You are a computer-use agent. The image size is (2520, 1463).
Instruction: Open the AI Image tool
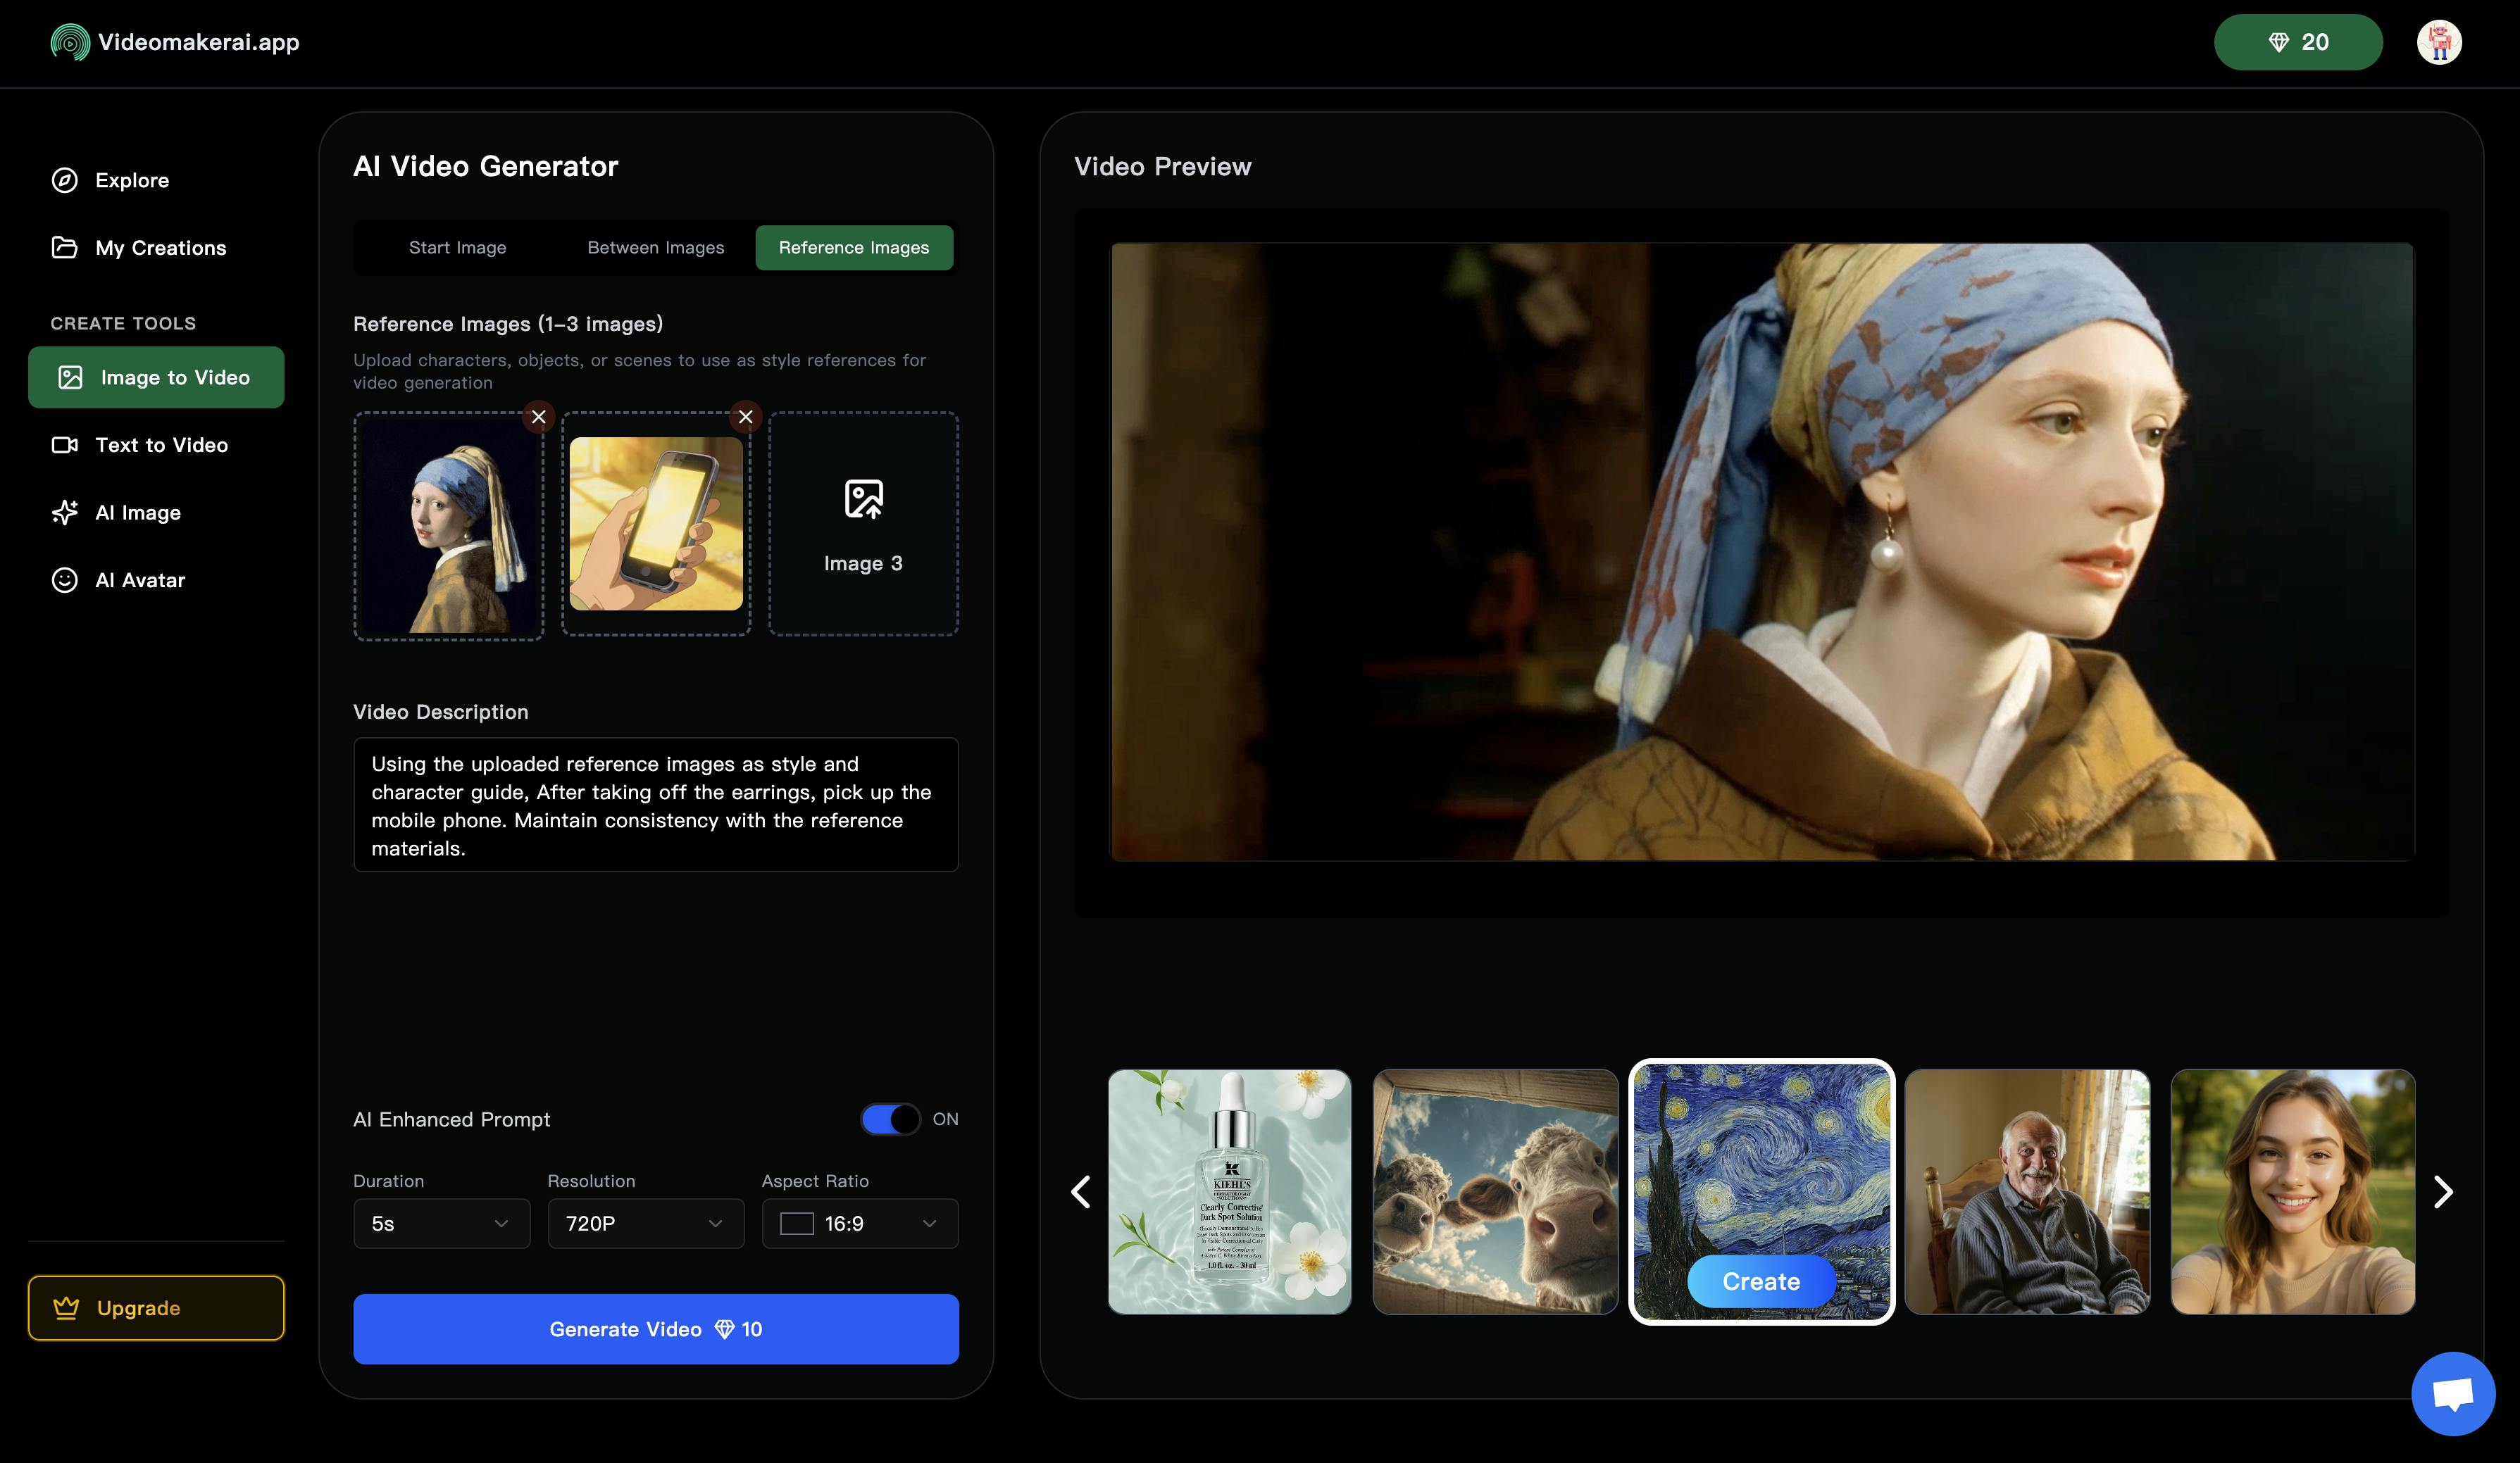(137, 512)
